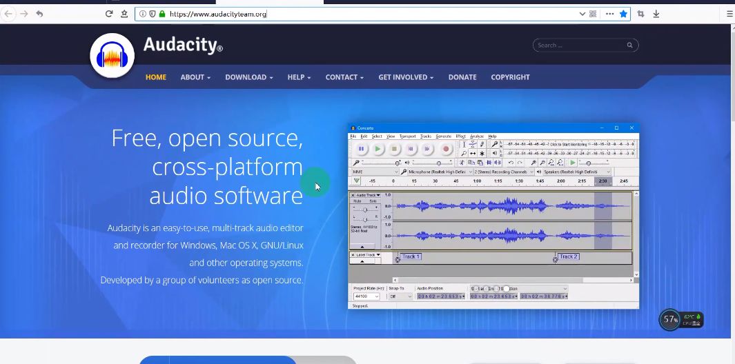This screenshot has height=364, width=735.
Task: Expand the HELP navigation dropdown
Action: [299, 77]
